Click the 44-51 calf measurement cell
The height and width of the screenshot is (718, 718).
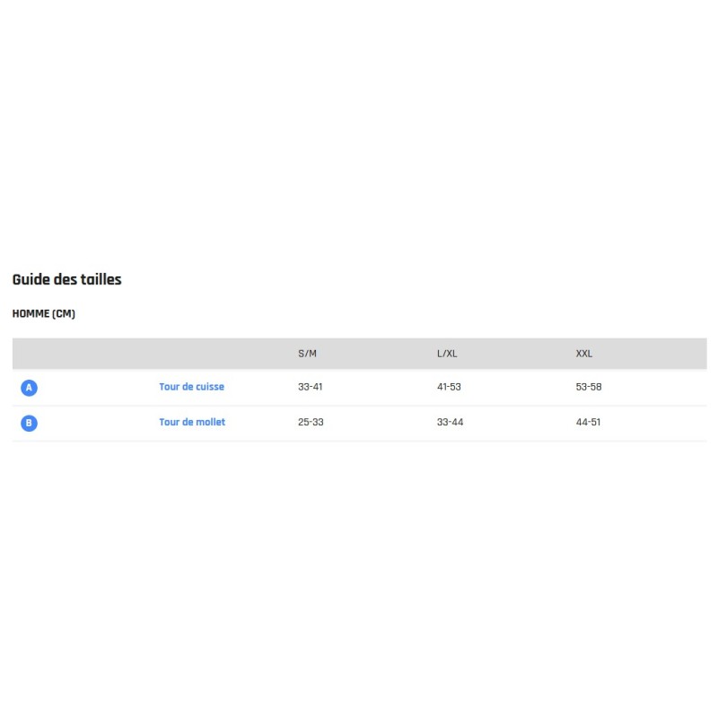588,422
